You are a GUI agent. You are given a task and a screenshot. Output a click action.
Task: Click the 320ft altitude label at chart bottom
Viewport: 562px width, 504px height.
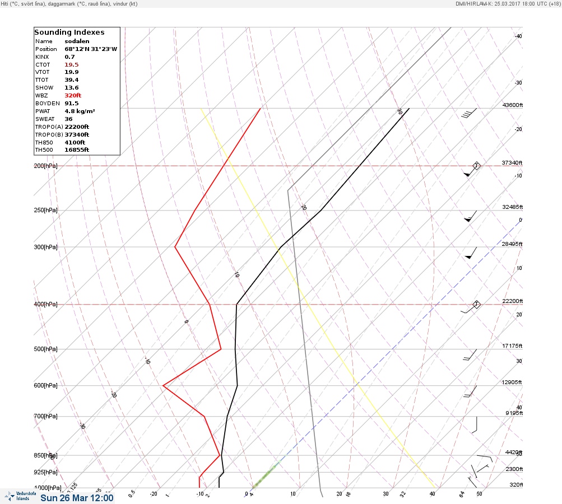[516, 484]
